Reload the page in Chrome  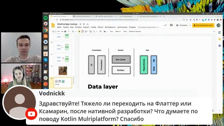[x=57, y=20]
